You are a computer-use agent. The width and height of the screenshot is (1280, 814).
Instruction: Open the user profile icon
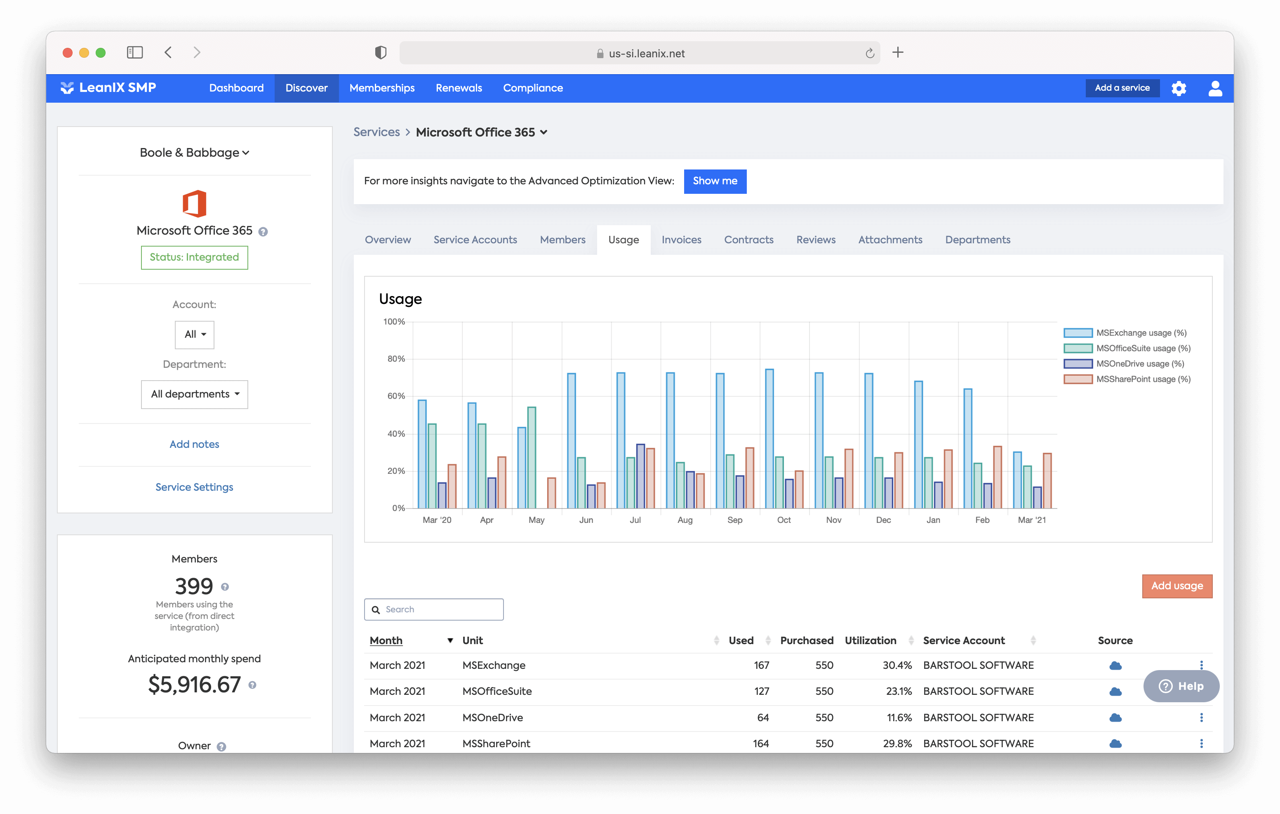[1215, 88]
